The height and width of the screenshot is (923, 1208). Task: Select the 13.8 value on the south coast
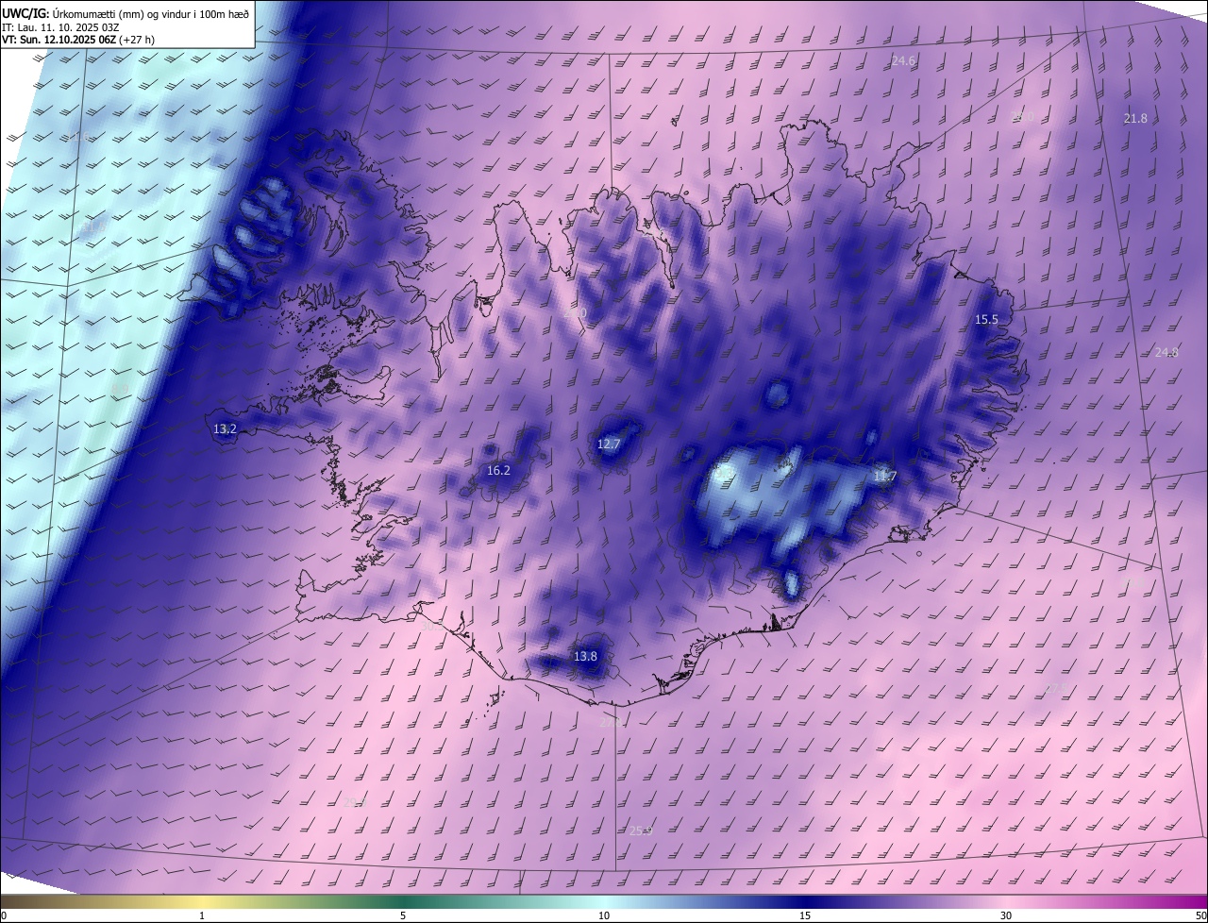[x=585, y=656]
